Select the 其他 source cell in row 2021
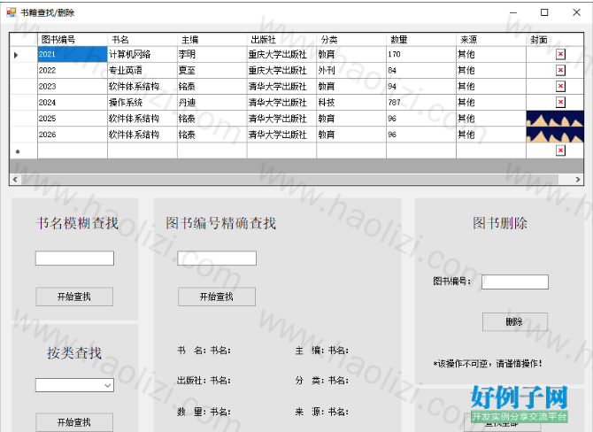 coord(491,55)
